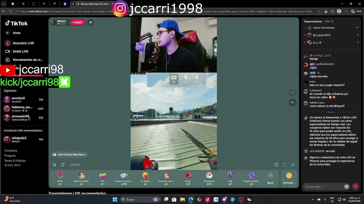Click LuciFer666613 username in chat
Viewport: 364px width, 204px height.
click(325, 64)
